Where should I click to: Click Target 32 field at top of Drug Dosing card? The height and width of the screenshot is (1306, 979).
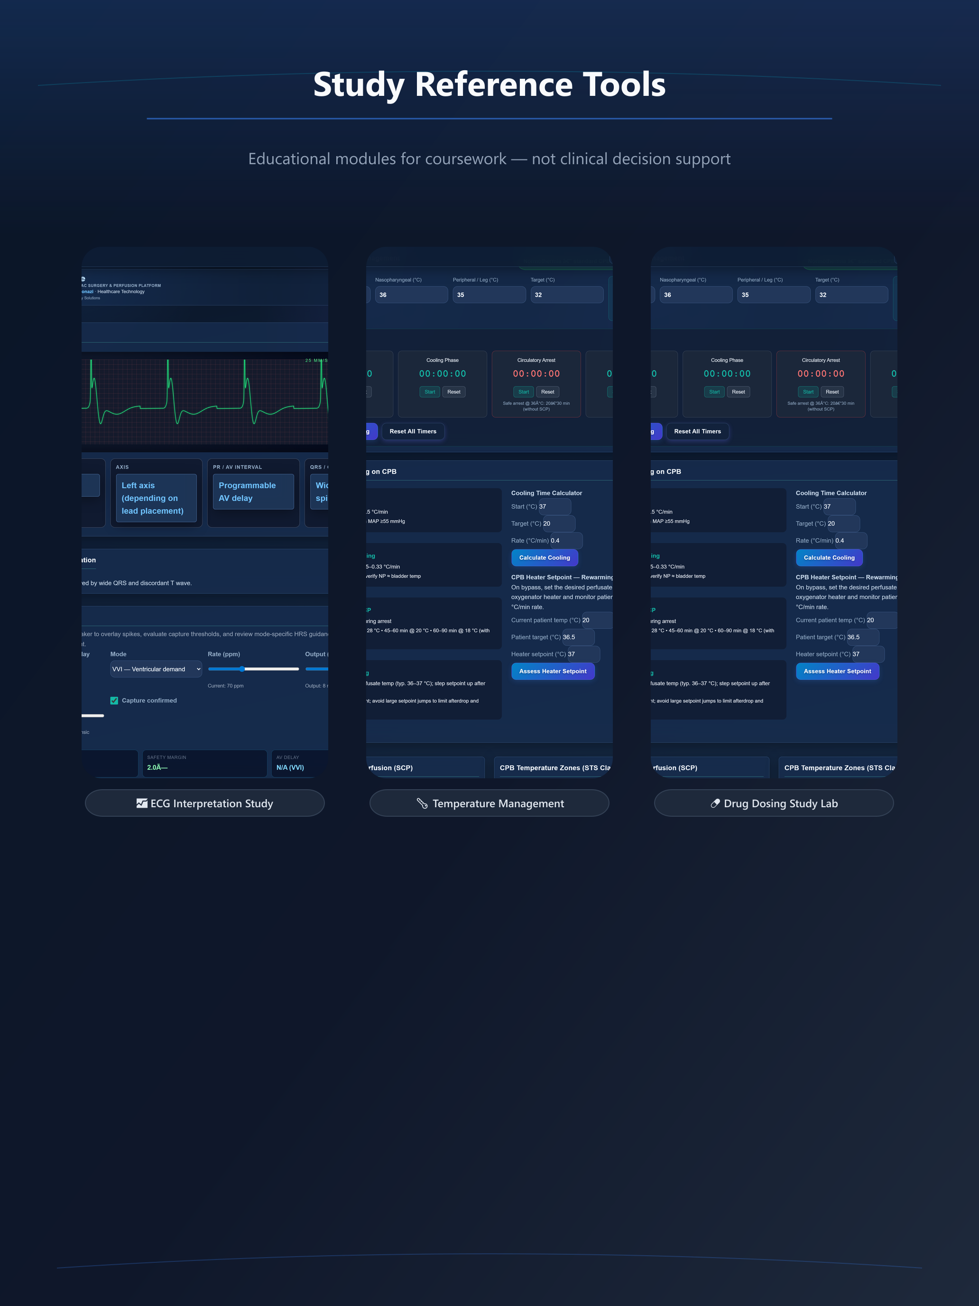[851, 295]
